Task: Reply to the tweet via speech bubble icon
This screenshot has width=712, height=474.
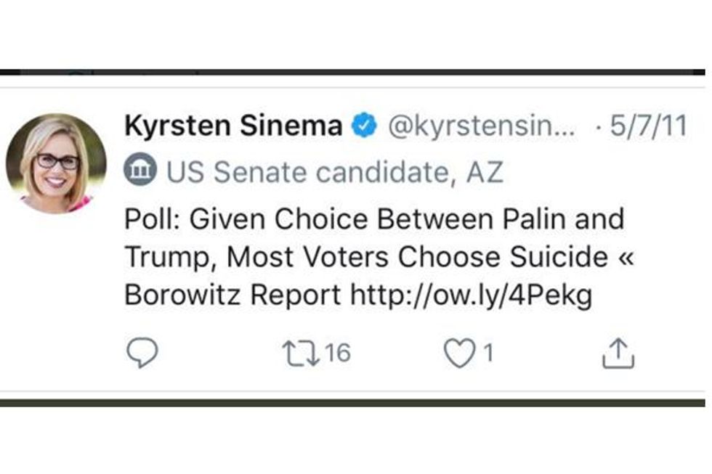Action: coord(142,354)
